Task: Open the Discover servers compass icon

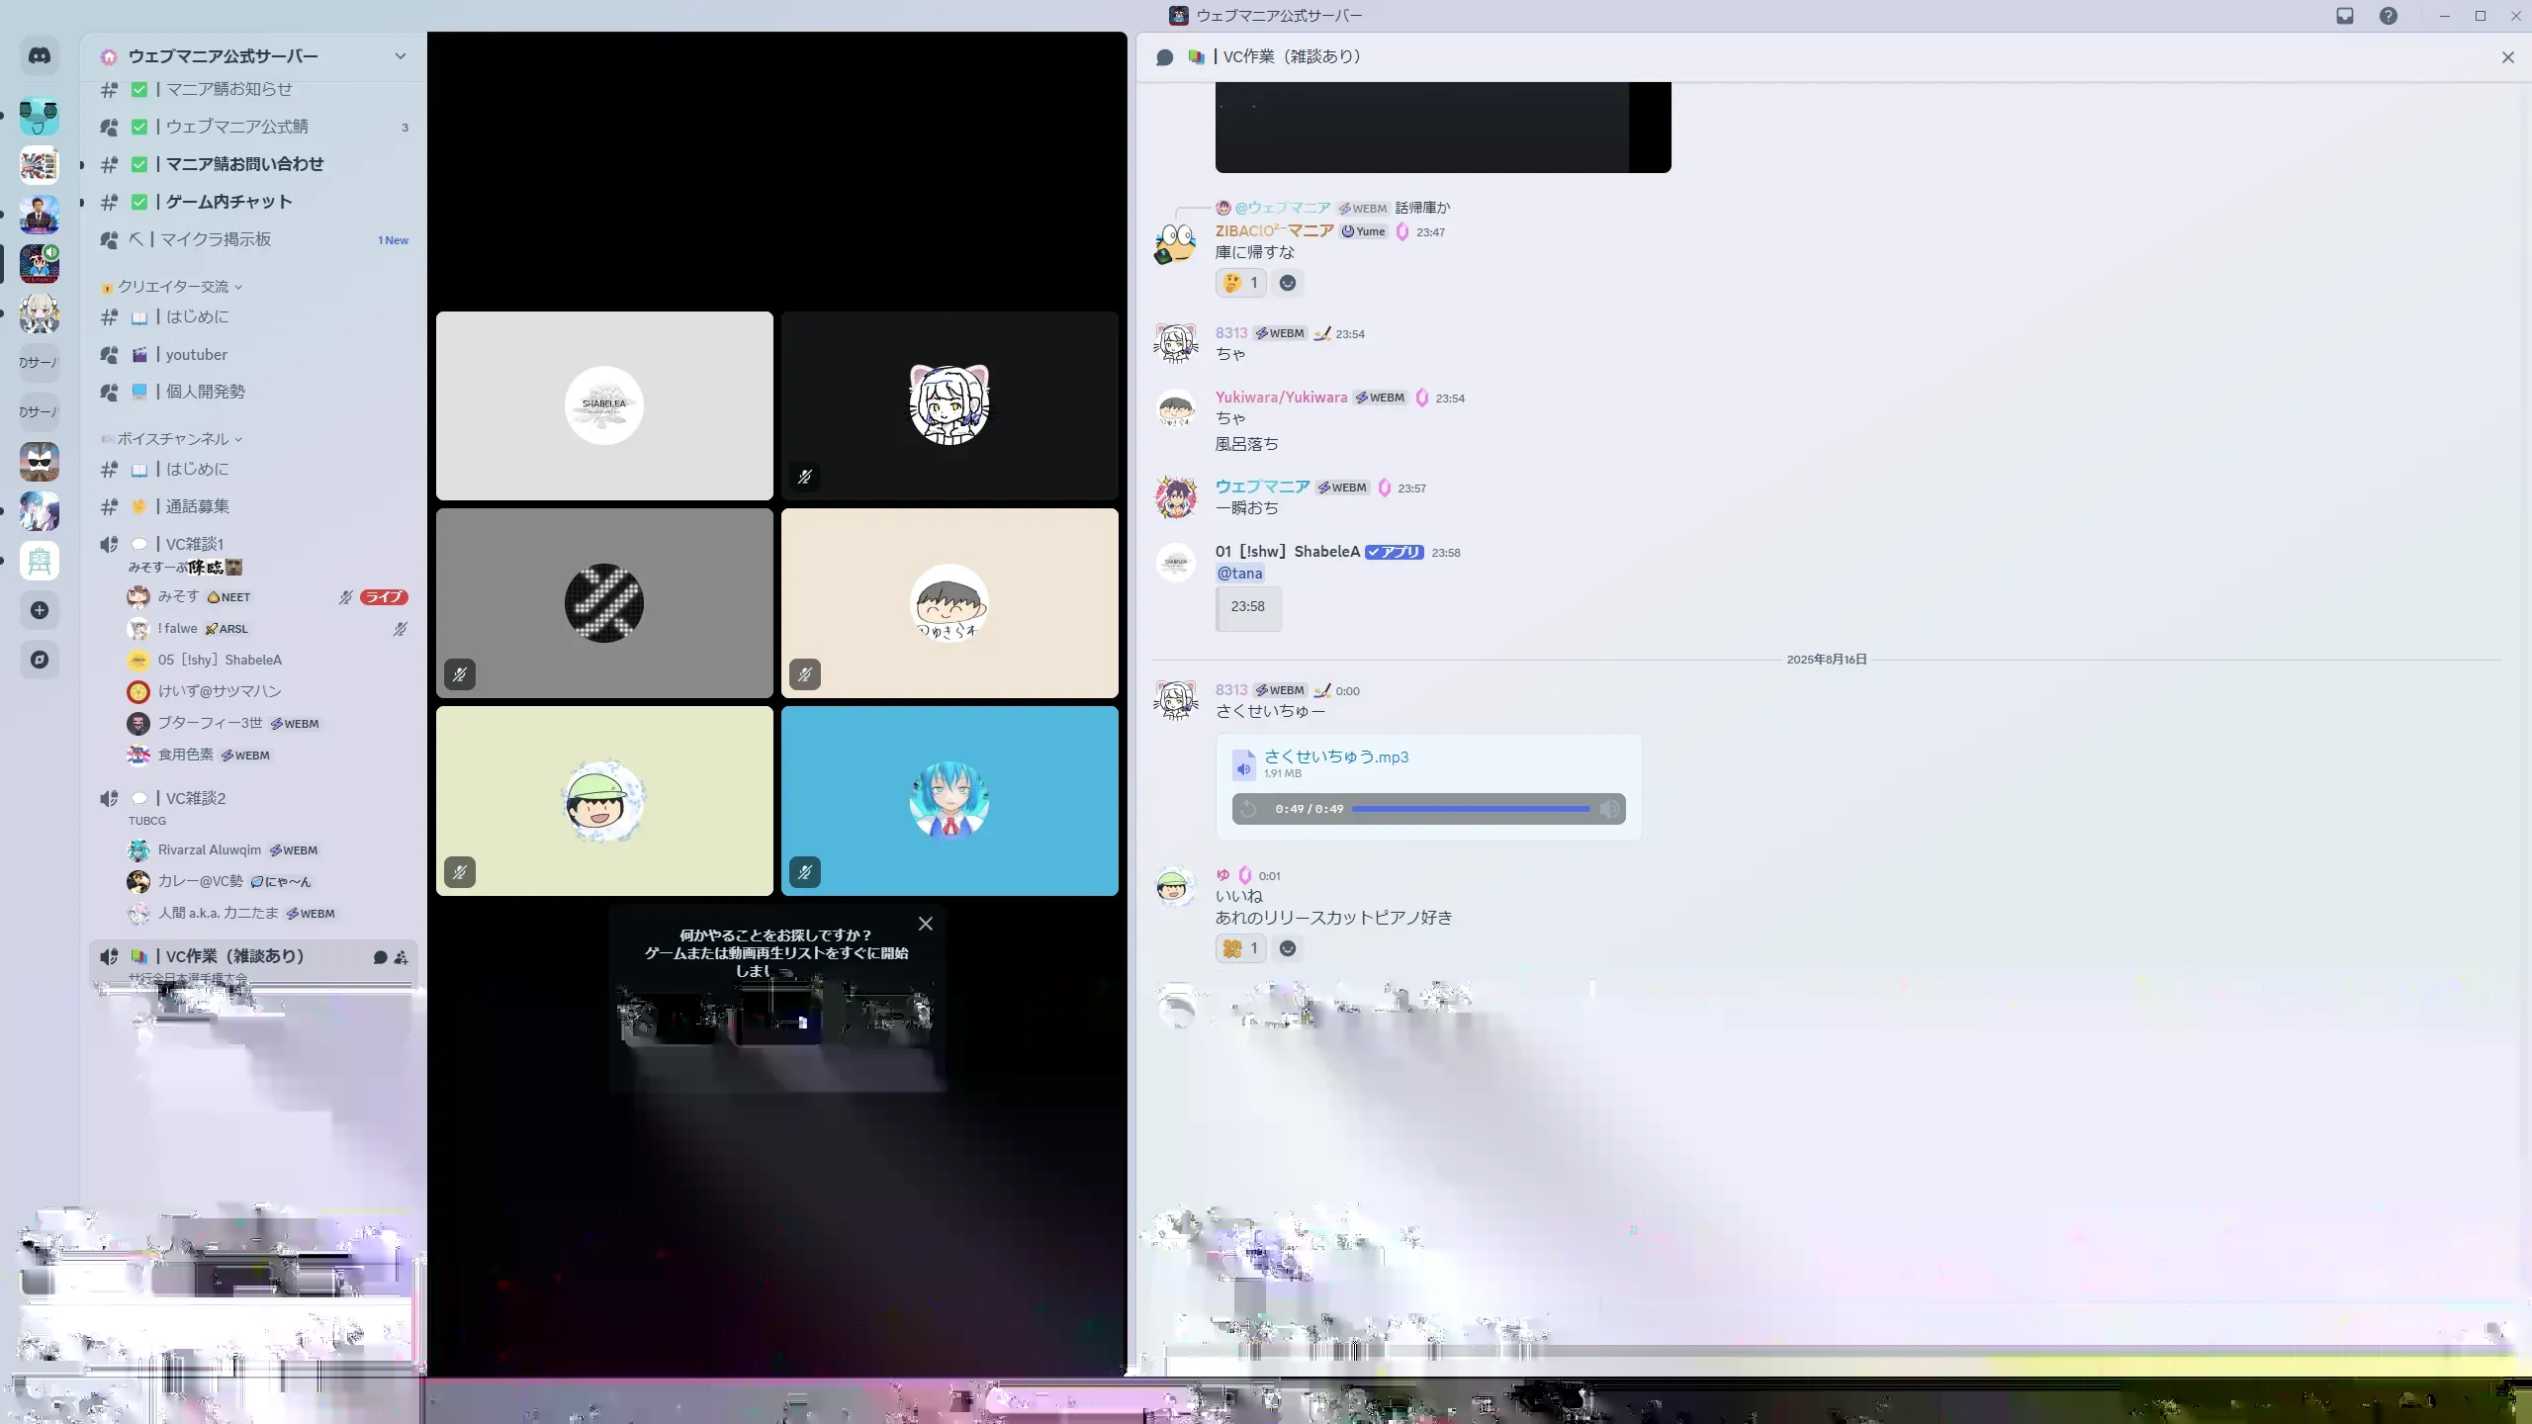Action: (40, 660)
